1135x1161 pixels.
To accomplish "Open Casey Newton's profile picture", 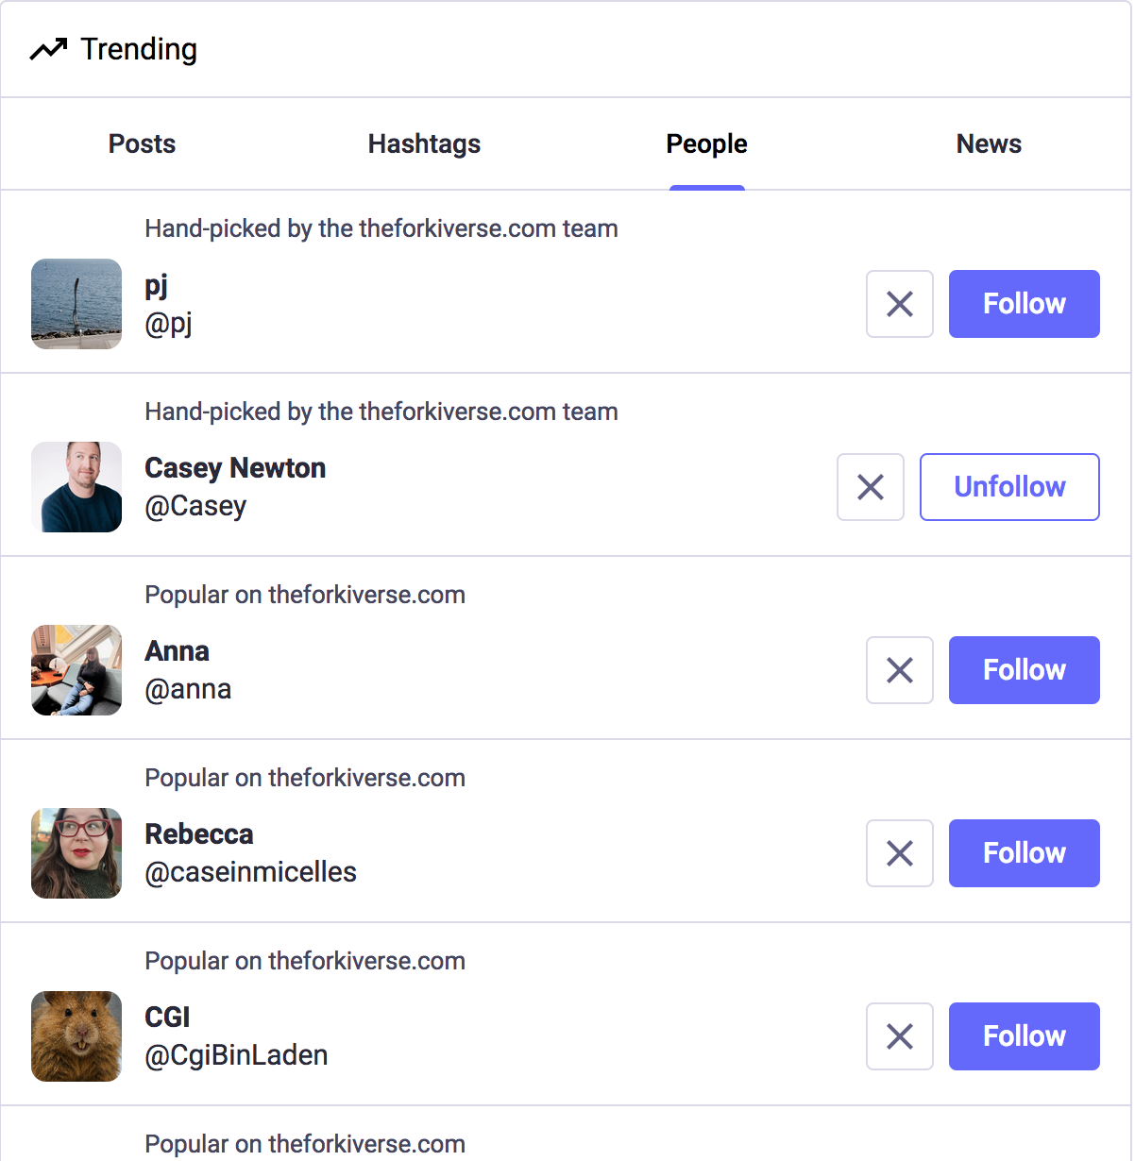I will [x=76, y=487].
